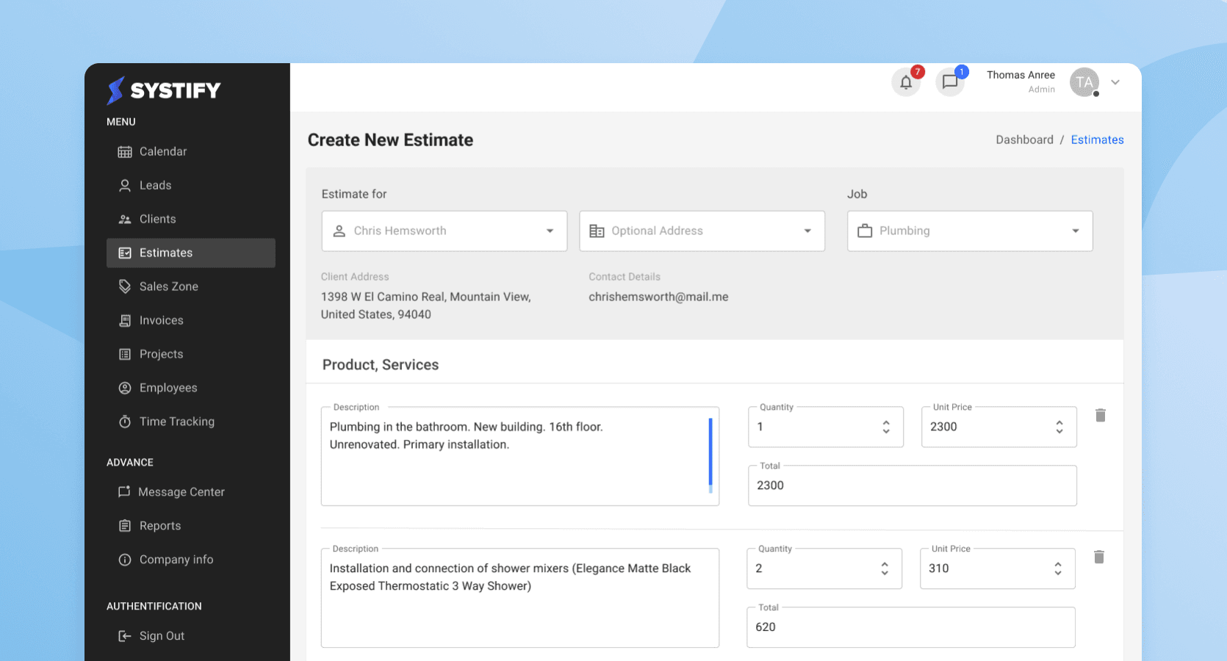Click the Sign Out arrow icon
1227x661 pixels.
click(x=125, y=636)
